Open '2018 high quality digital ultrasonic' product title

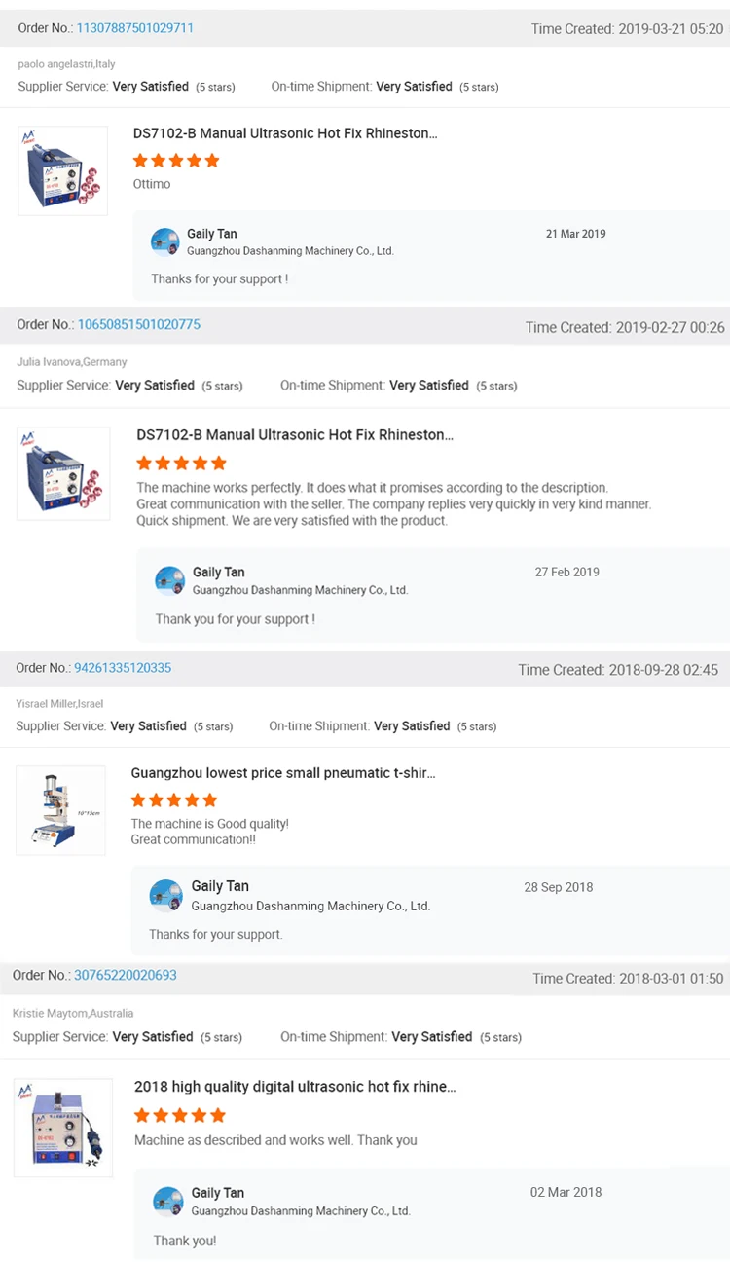(x=295, y=1087)
